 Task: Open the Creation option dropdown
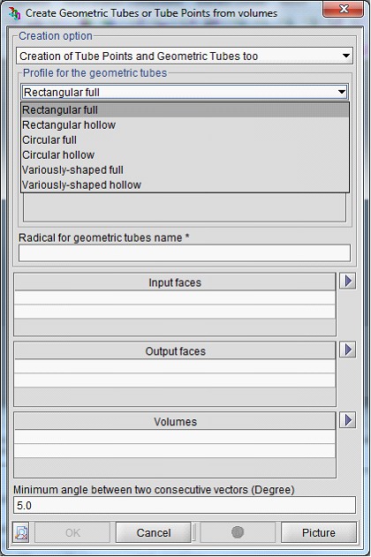(x=185, y=56)
